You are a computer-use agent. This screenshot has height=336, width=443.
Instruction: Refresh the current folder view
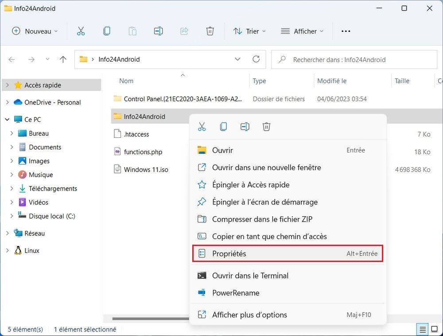point(256,59)
